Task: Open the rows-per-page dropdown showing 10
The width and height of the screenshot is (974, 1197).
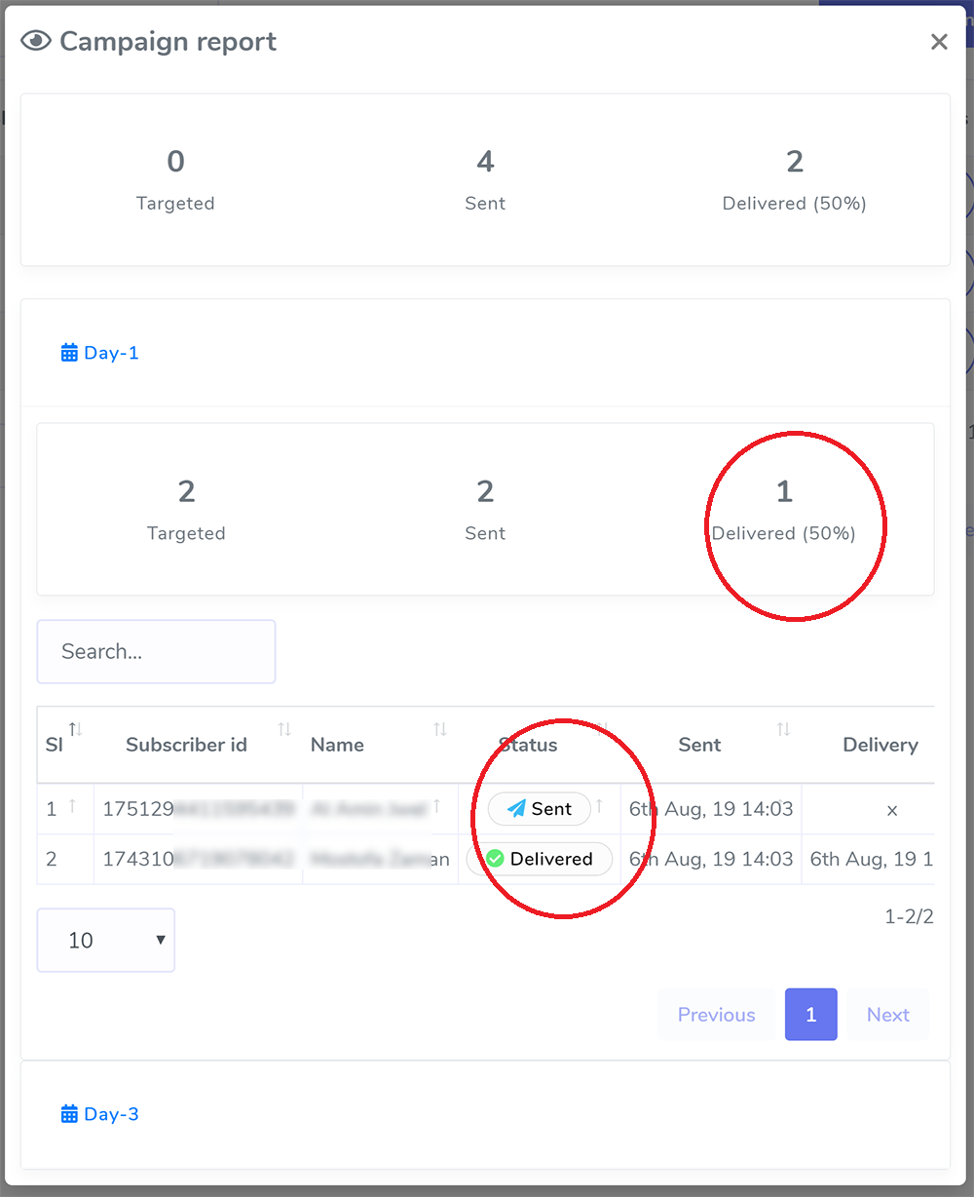Action: (105, 940)
